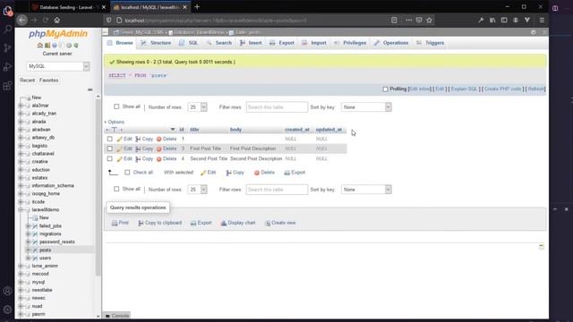
Task: Open the browser hamburger menu
Action: [542, 20]
